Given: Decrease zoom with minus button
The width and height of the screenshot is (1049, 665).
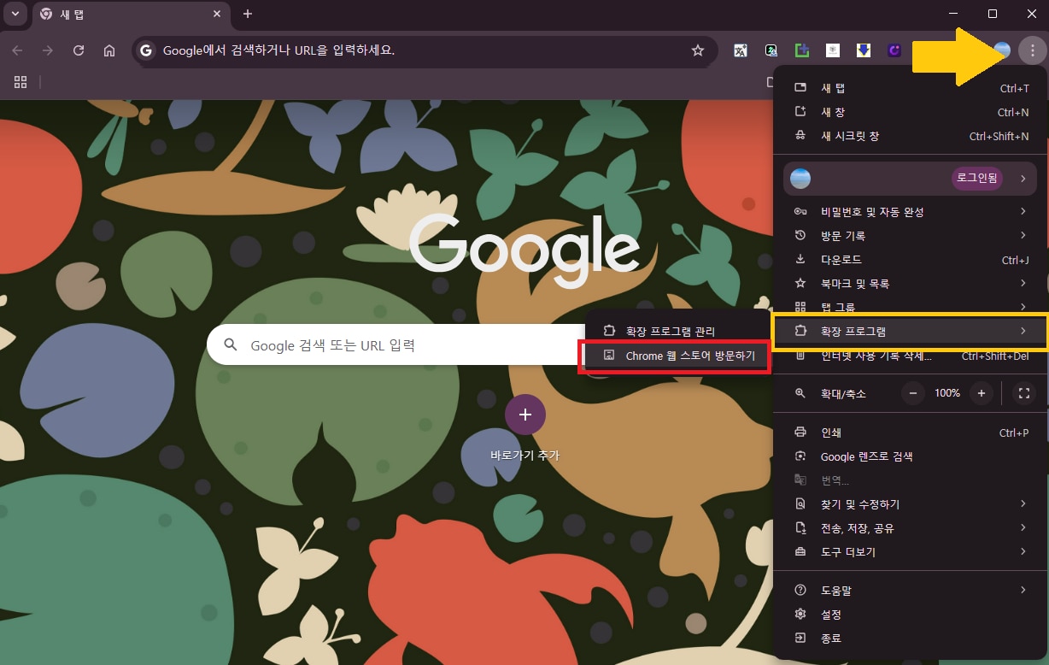Looking at the screenshot, I should (x=913, y=393).
